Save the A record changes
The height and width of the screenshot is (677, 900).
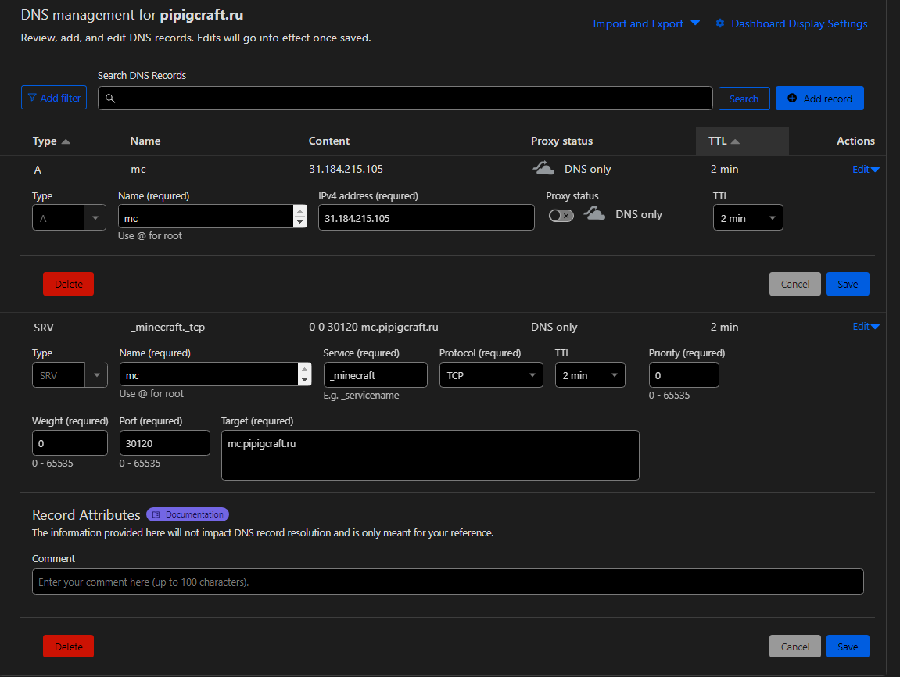848,284
